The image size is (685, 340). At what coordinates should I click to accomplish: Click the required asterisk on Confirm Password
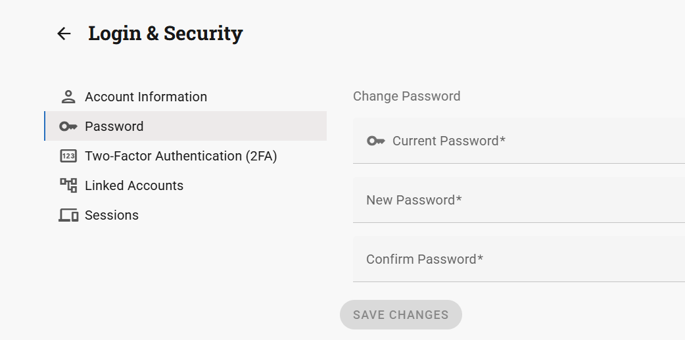pos(481,258)
